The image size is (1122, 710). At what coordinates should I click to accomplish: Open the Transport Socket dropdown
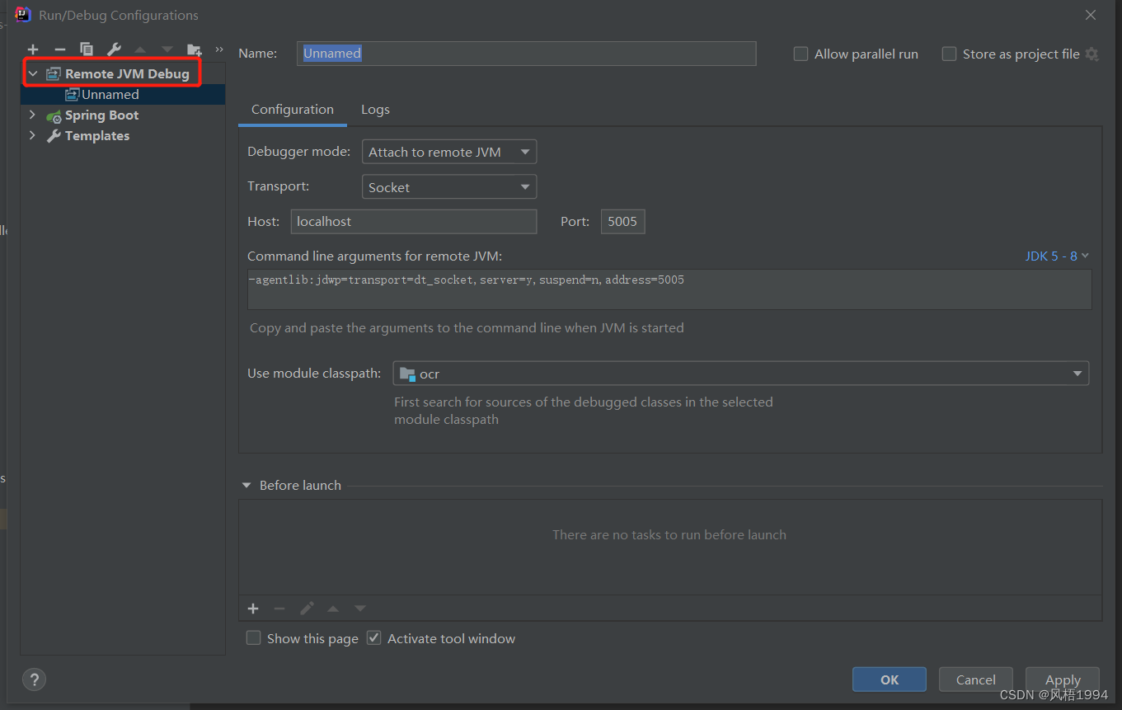(449, 187)
